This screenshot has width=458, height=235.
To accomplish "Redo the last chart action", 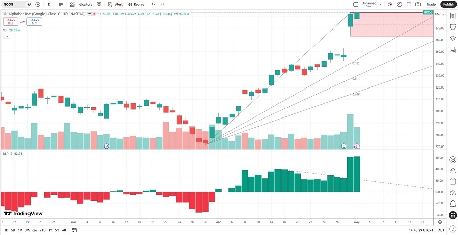I will coord(163,4).
